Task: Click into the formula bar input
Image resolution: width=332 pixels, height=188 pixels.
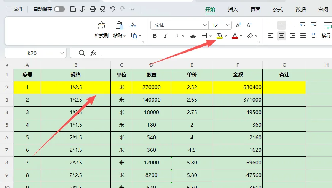Action: (217, 53)
